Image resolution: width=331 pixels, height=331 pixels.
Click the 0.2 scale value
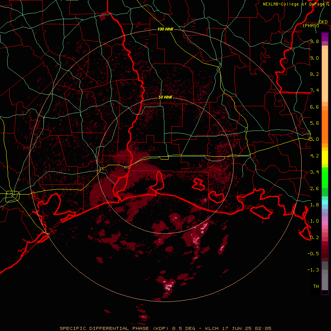click(314, 238)
